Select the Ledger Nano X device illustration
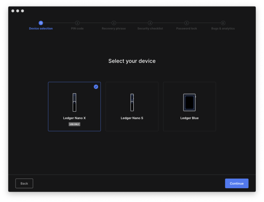Viewport: 264px width, 202px height. (74, 102)
